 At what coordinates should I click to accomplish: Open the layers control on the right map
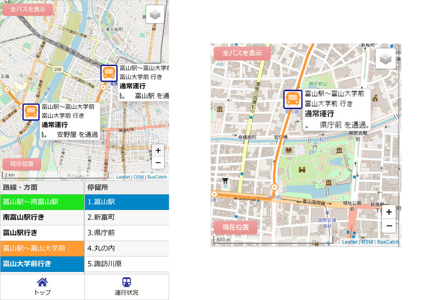[385, 59]
